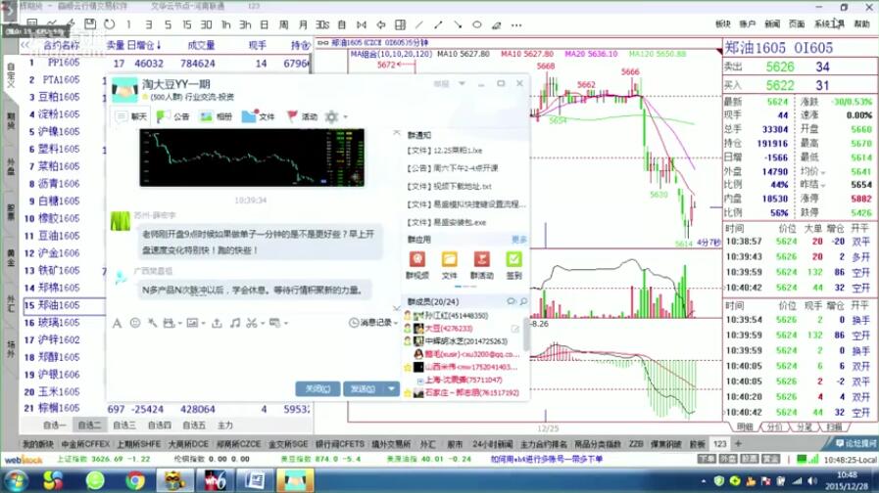Open the 视频下载地址.txt file notice
This screenshot has width=879, height=493.
(x=449, y=186)
